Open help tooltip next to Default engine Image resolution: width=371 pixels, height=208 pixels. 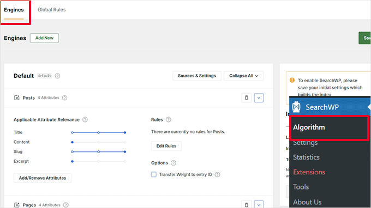click(57, 76)
